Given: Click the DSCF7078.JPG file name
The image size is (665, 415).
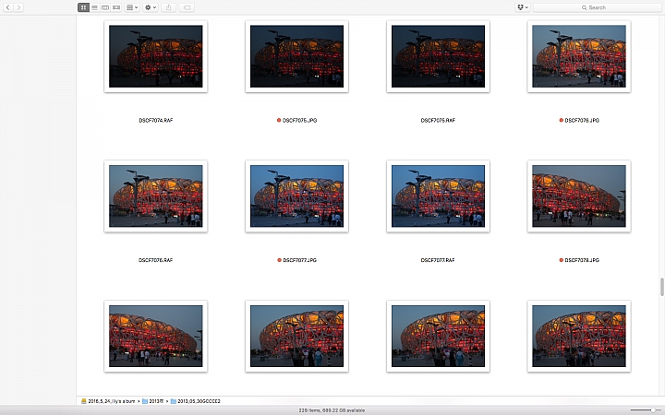Looking at the screenshot, I should (582, 260).
